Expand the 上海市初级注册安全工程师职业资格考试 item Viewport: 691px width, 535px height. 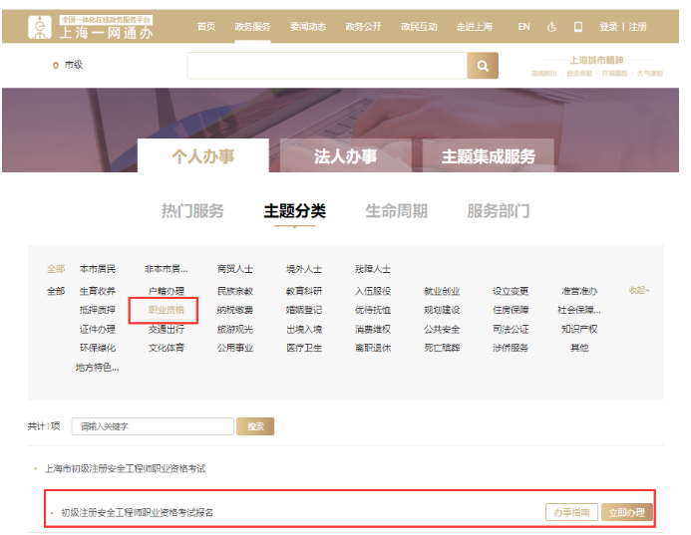tap(125, 467)
